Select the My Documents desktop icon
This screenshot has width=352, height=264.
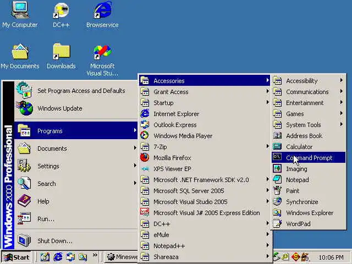coord(20,52)
